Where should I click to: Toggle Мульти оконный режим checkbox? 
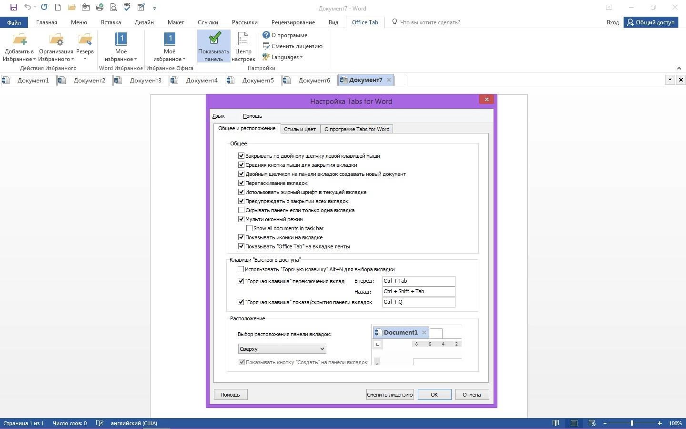[241, 219]
